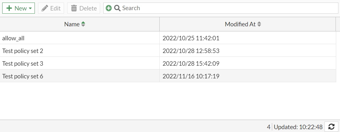Click the refresh icon in status bar

point(331,127)
